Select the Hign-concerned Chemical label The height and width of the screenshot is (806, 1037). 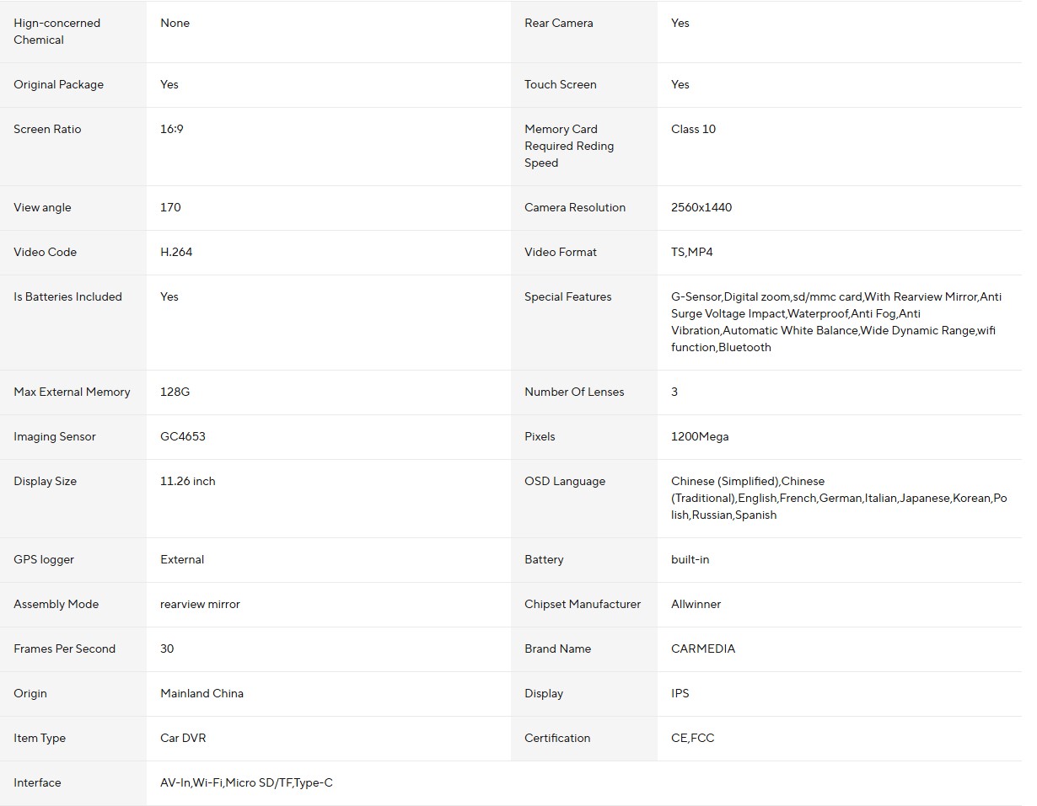(x=56, y=31)
